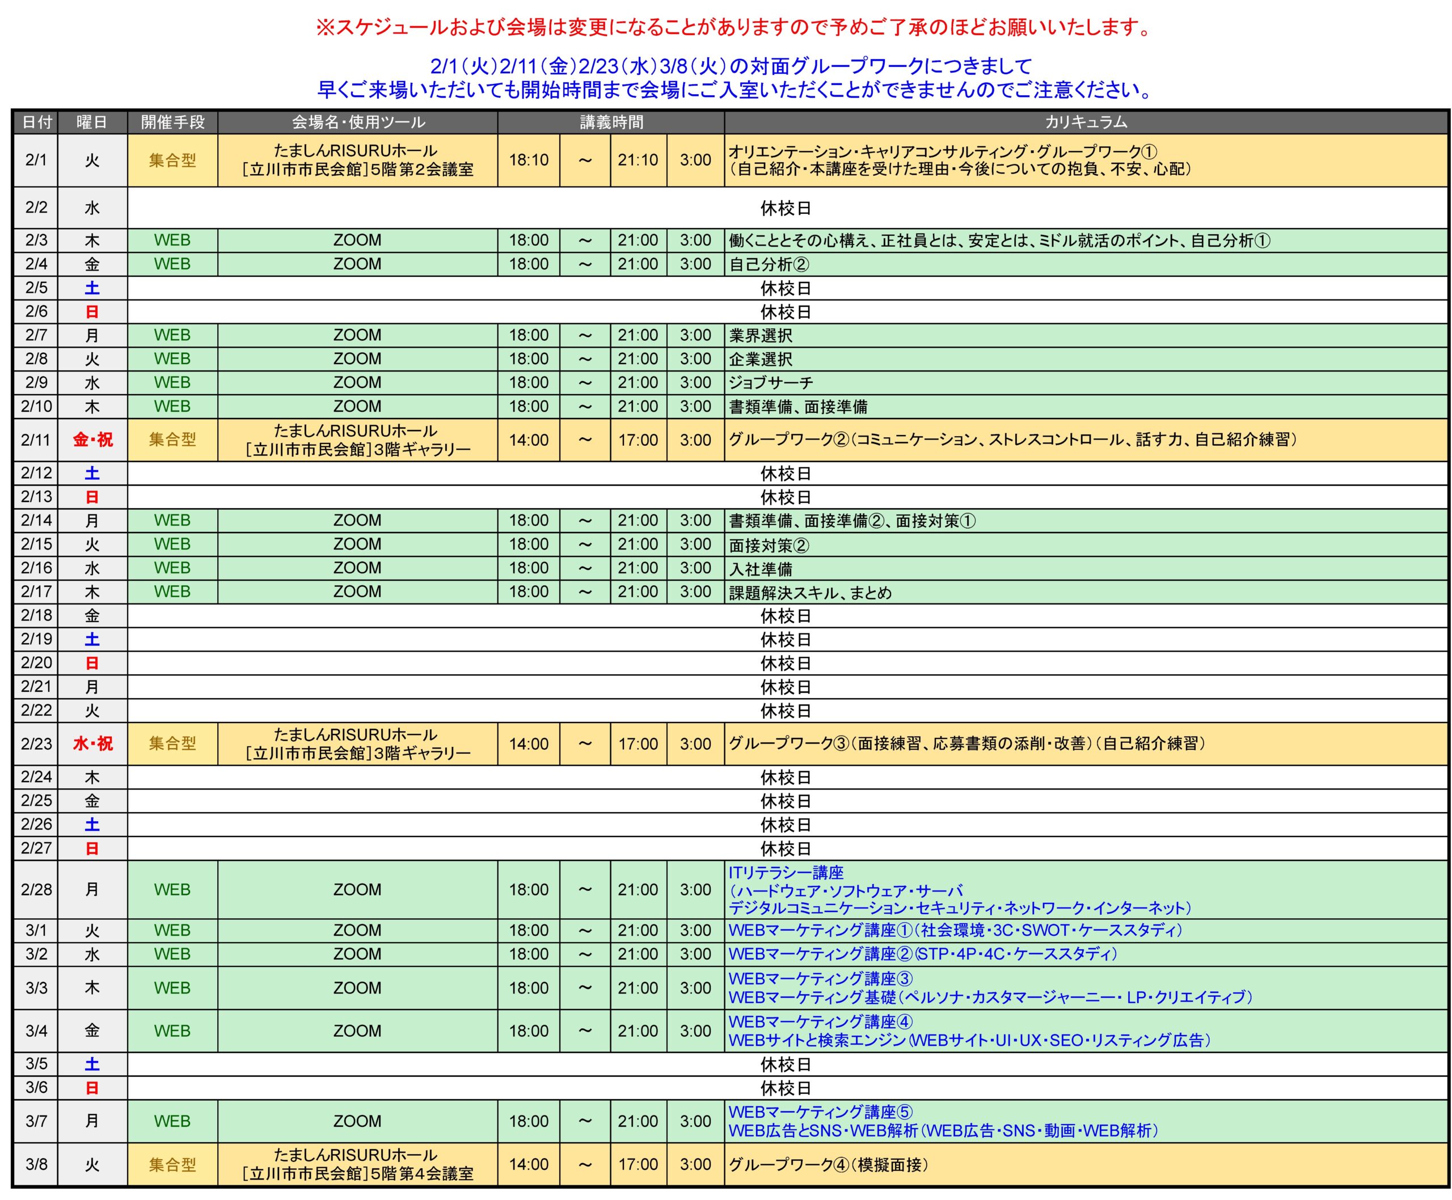Click the 21:00 end time in 3/3 row
Image resolution: width=1452 pixels, height=1200 pixels.
(638, 988)
